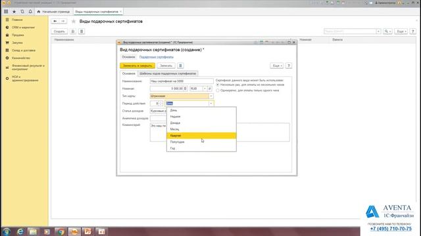
Task: Open НСИ и администрирование section
Action: pyautogui.click(x=25, y=79)
